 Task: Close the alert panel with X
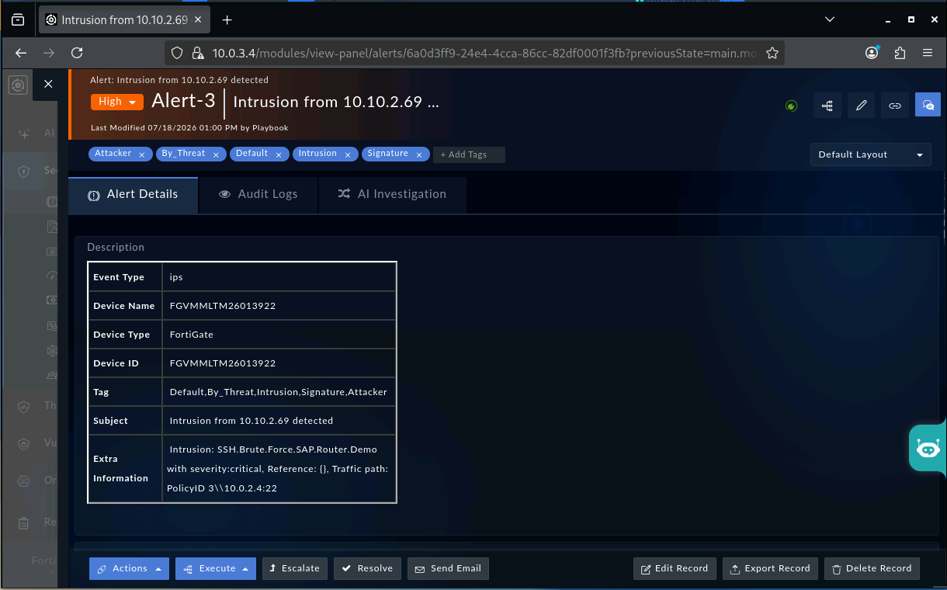48,84
